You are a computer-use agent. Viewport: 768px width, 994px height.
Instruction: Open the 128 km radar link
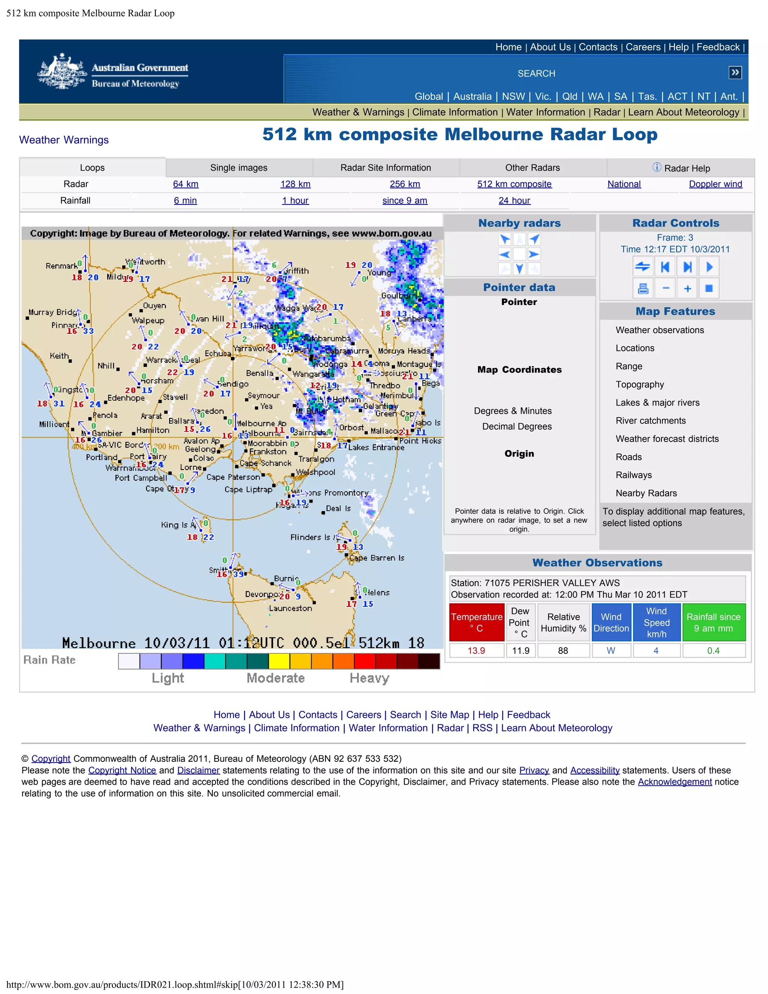295,184
